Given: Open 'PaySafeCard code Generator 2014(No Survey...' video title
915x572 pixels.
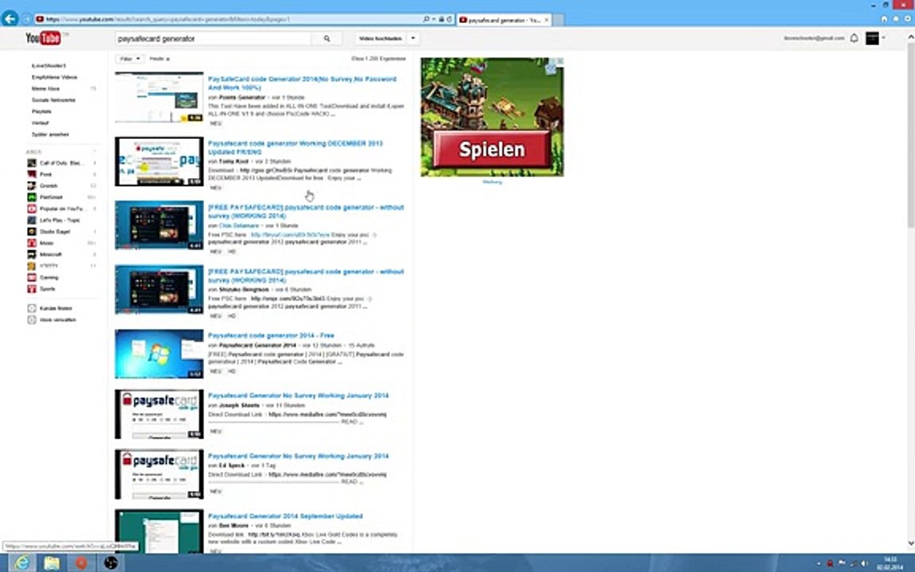Looking at the screenshot, I should 303,83.
